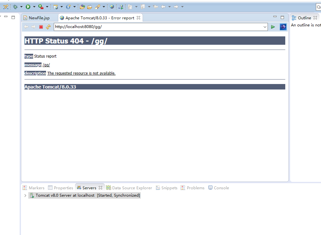Click the Run External Tools toolbox icon
The width and height of the screenshot is (321, 235).
41,7
